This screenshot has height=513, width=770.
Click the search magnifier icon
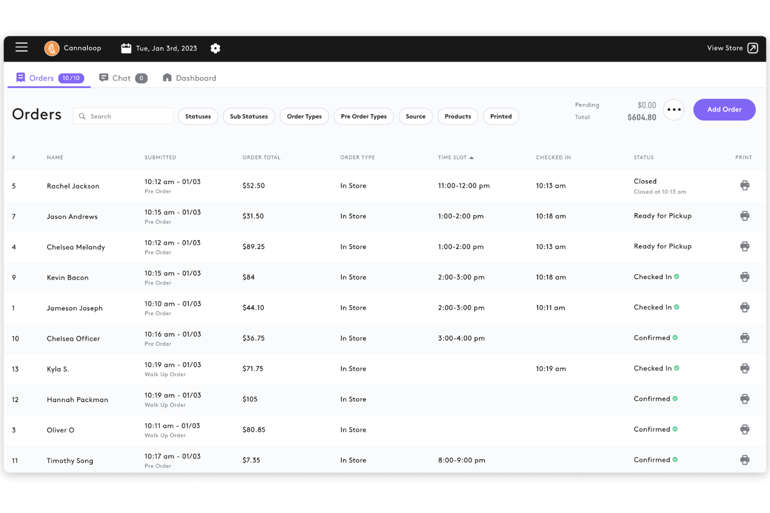(x=82, y=116)
